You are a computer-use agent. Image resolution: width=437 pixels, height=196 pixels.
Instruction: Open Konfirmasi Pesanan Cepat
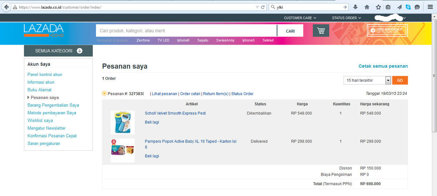pos(52,136)
